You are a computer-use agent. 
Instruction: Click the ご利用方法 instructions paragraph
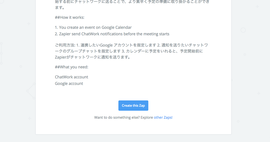click(131, 51)
